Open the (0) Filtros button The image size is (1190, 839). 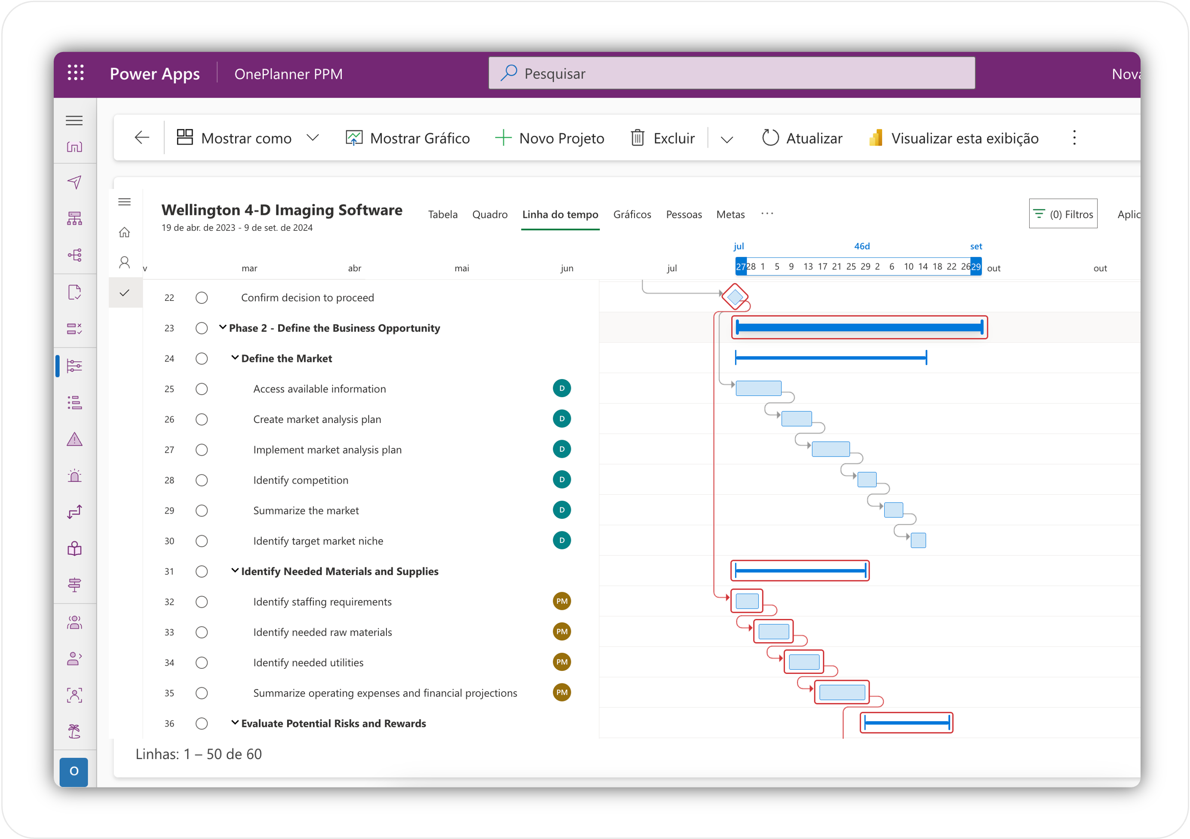(x=1063, y=214)
